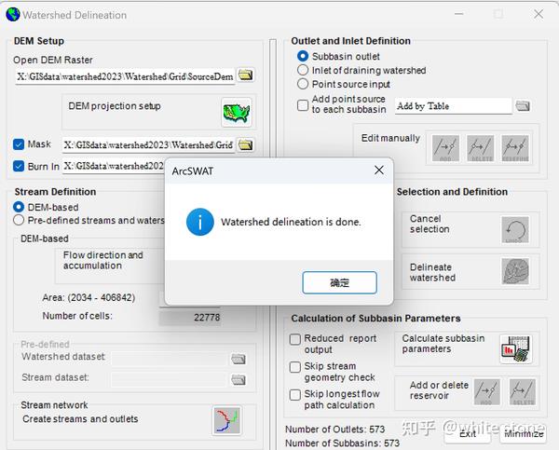Click the Open DEM Raster folder icon

coord(246,75)
